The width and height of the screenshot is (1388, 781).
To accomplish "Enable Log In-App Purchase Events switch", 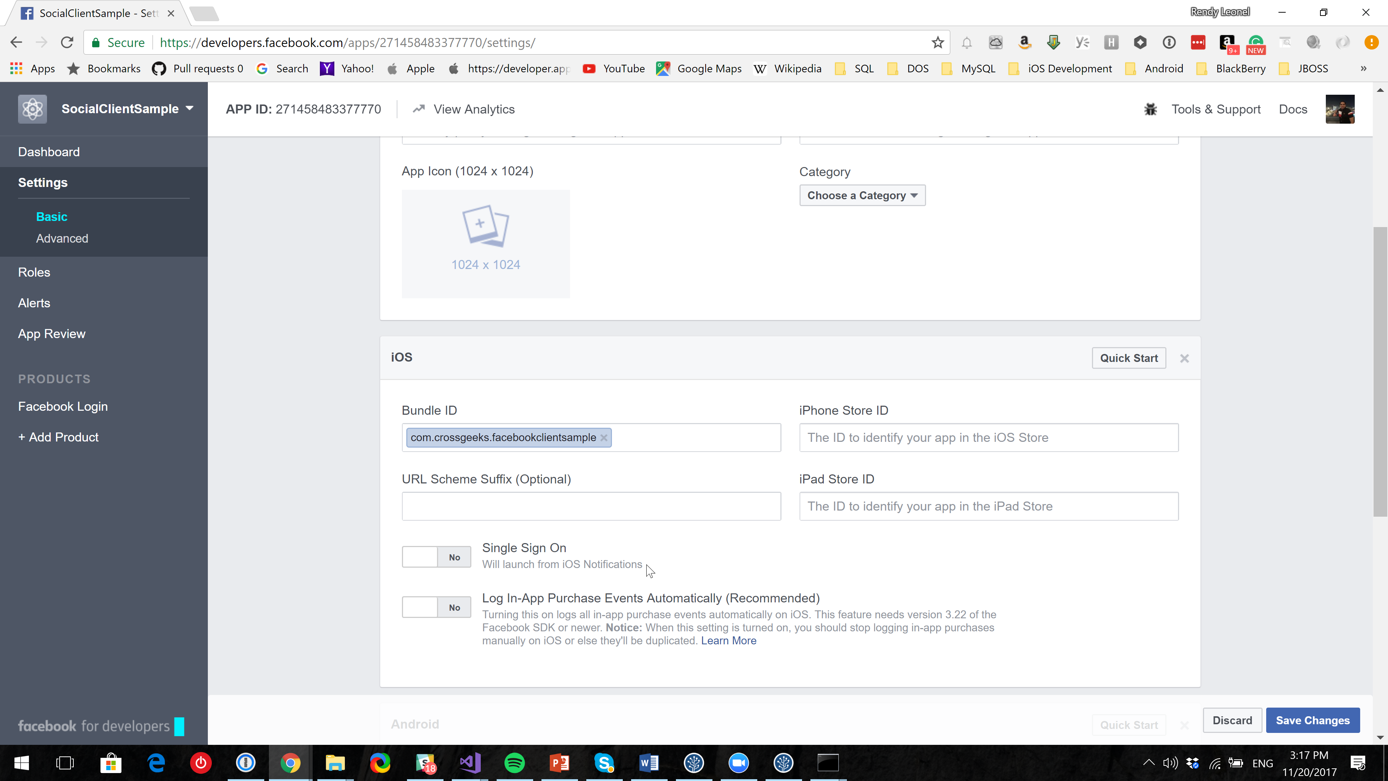I will tap(436, 607).
